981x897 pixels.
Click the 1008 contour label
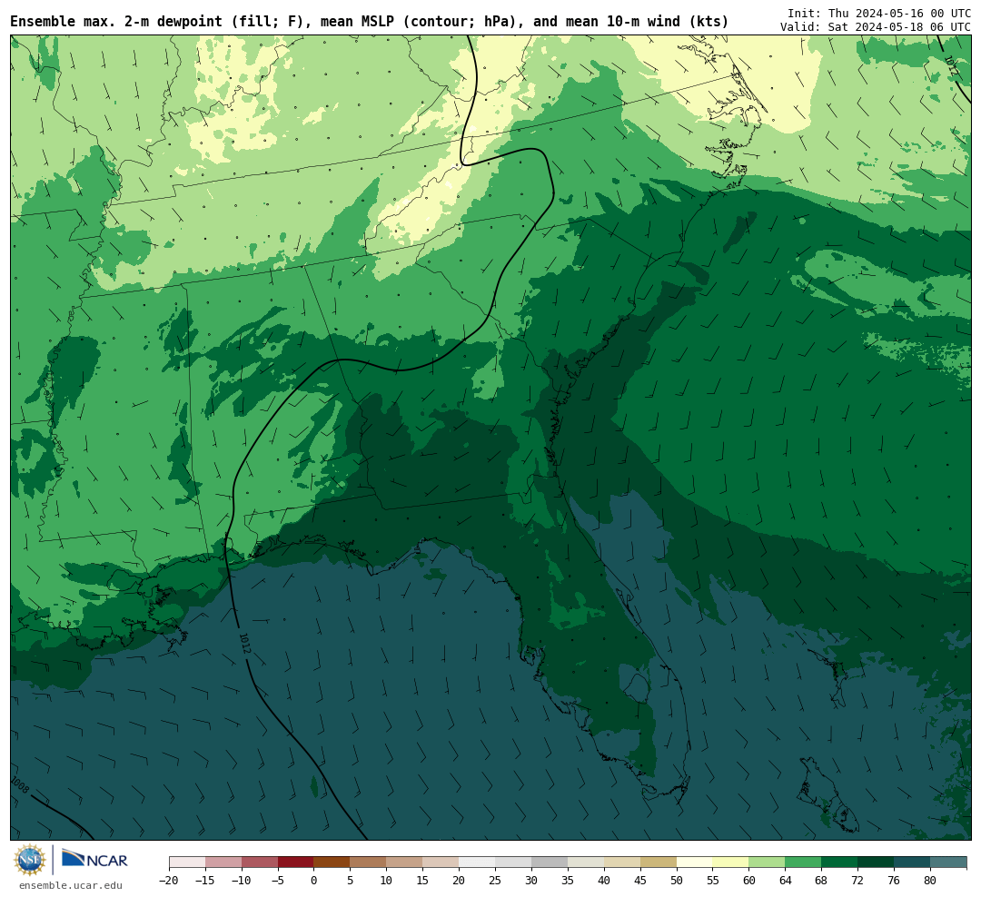20,785
